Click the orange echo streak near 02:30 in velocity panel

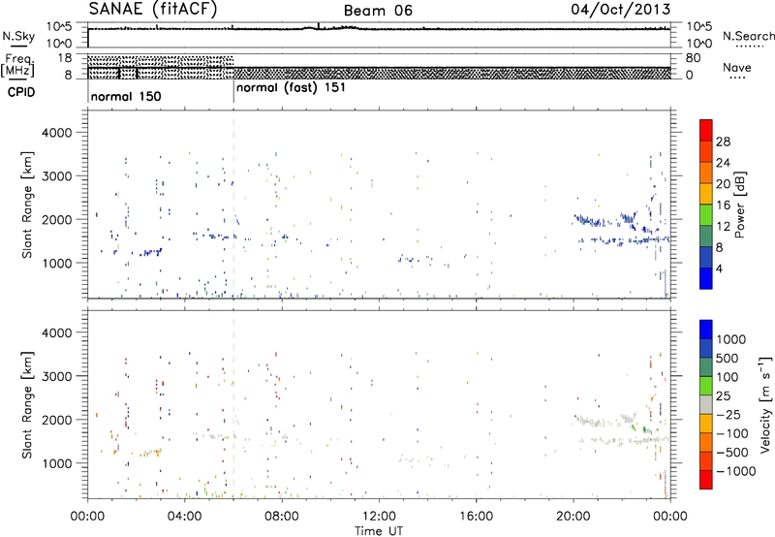149,453
